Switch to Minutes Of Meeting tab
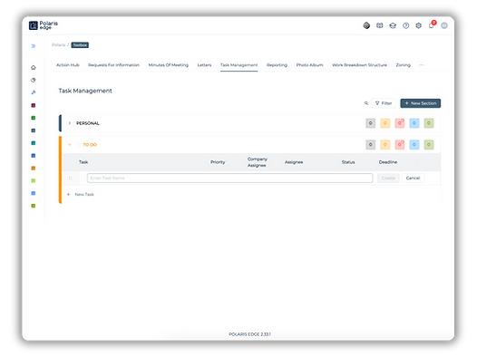 tap(169, 65)
